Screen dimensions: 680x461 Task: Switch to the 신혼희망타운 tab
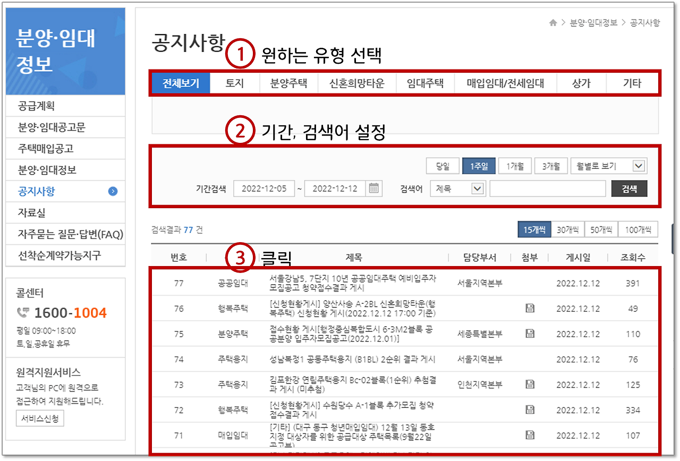(x=357, y=83)
